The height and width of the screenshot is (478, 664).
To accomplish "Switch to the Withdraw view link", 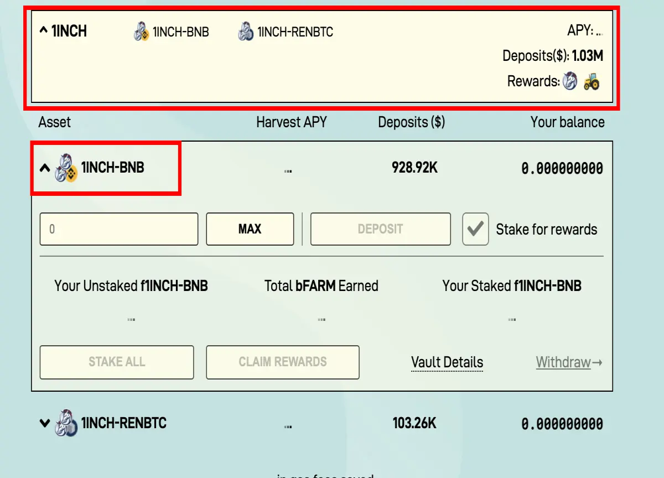I will 569,362.
